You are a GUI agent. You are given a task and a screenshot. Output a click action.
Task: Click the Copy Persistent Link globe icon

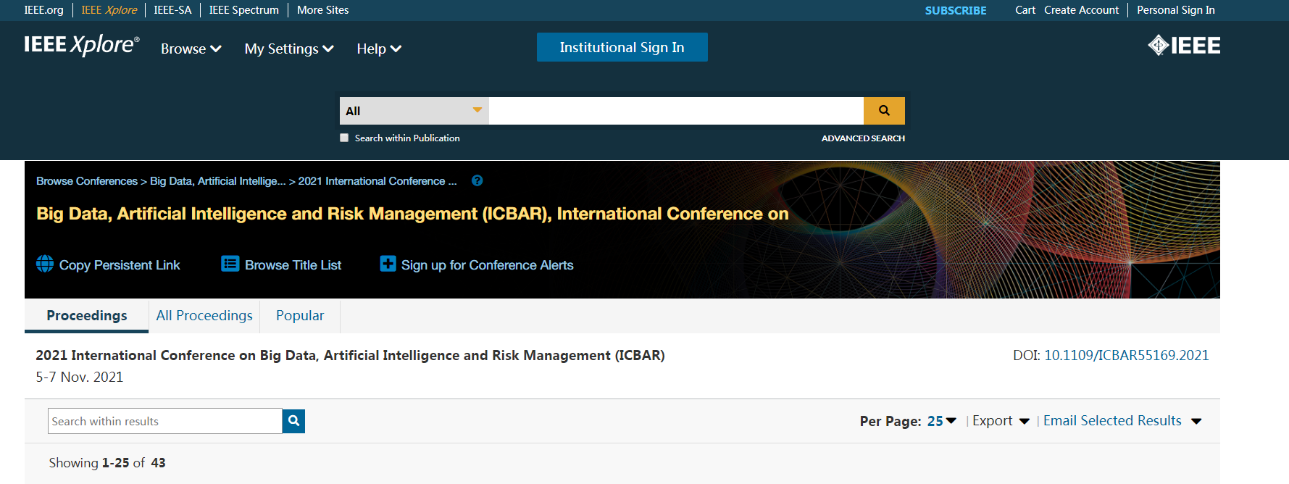(45, 264)
